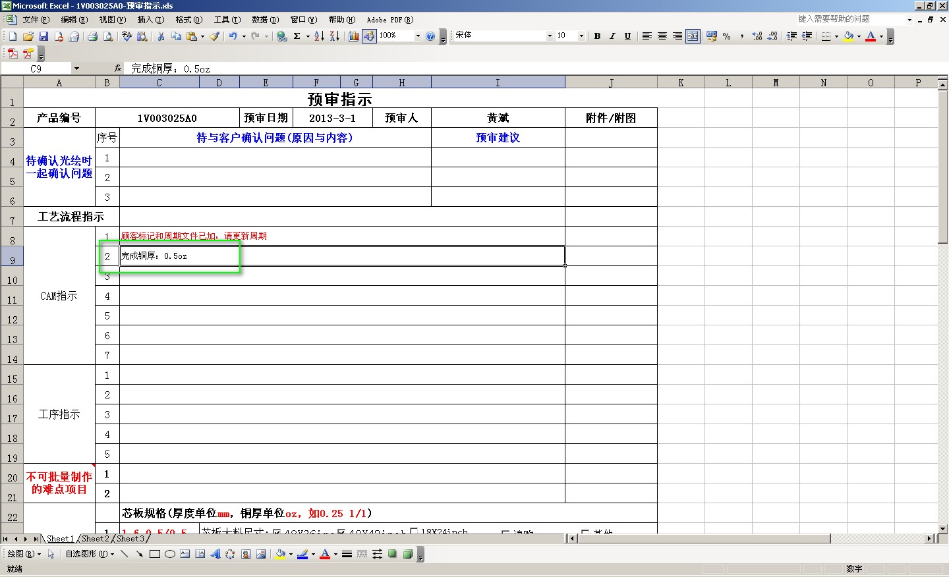Viewport: 949px width, 577px height.
Task: Click the 绘图 Draw menu button
Action: (x=24, y=554)
